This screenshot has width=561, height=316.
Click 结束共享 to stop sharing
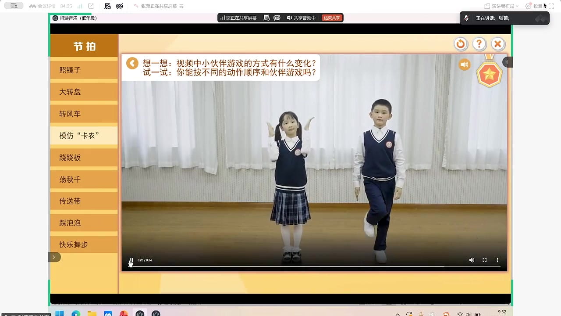[x=332, y=18]
